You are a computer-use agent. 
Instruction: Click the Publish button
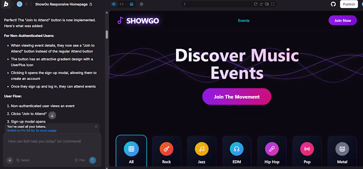(x=349, y=4)
